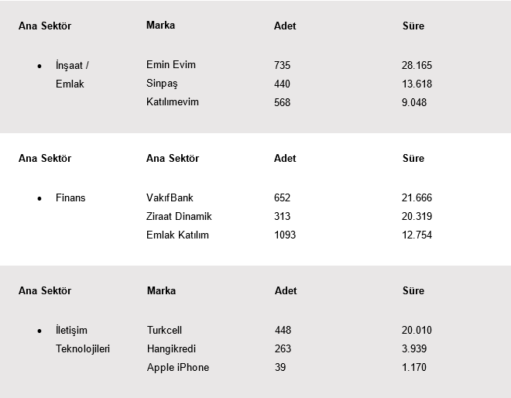Click the Turkcell brand name
The height and width of the screenshot is (398, 511).
point(164,330)
